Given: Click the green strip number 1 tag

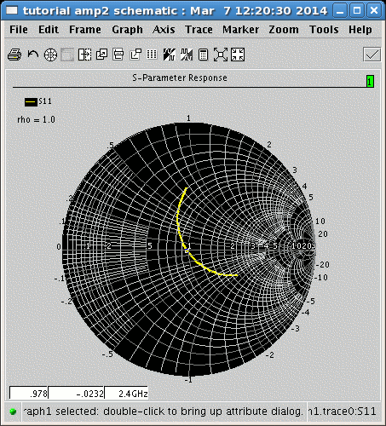Looking at the screenshot, I should coord(370,82).
